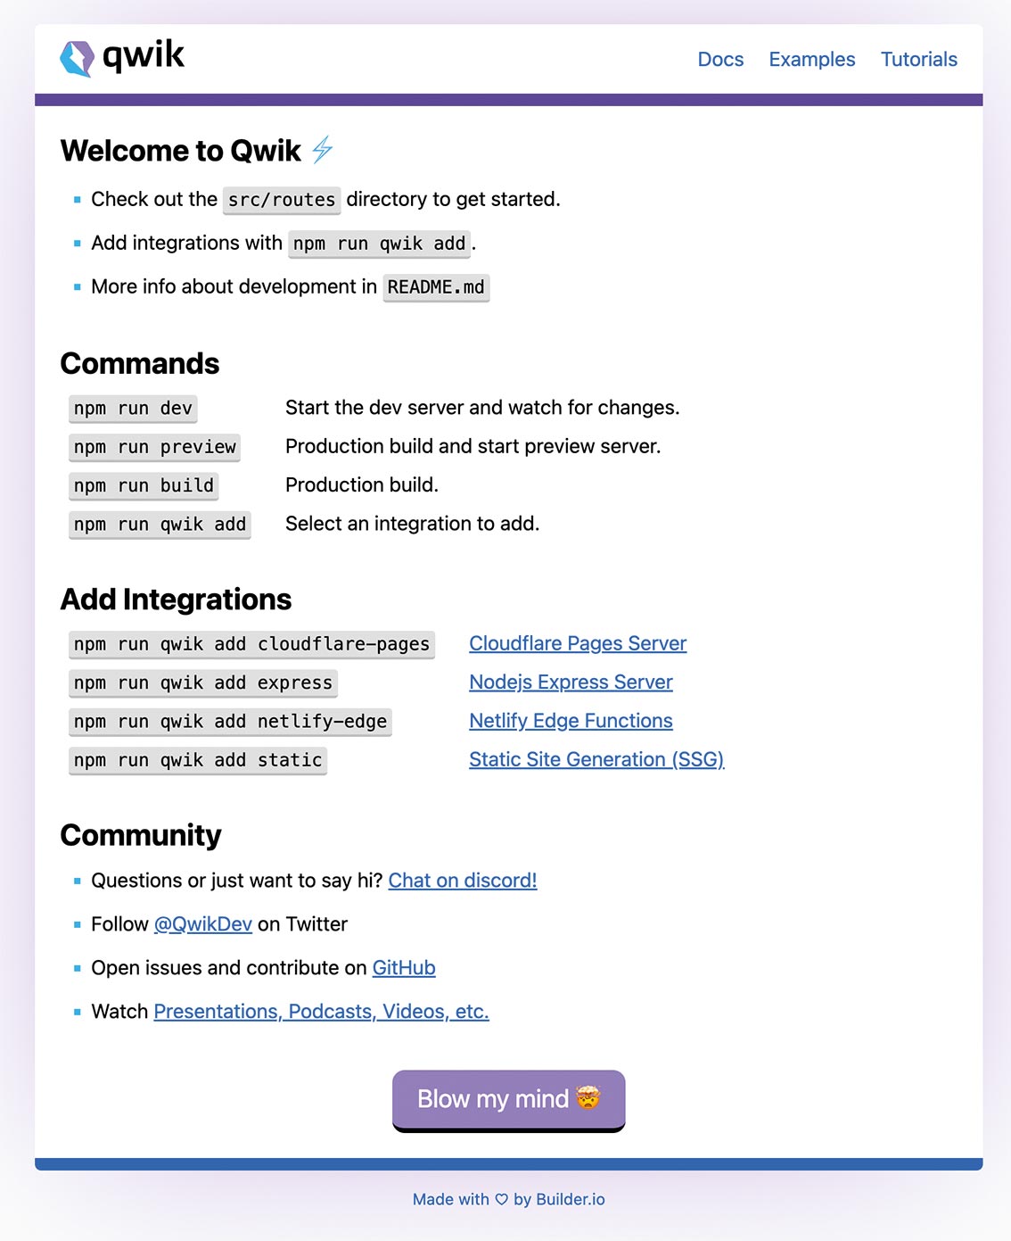Click the Community heading
The width and height of the screenshot is (1011, 1241).
pyautogui.click(x=141, y=835)
